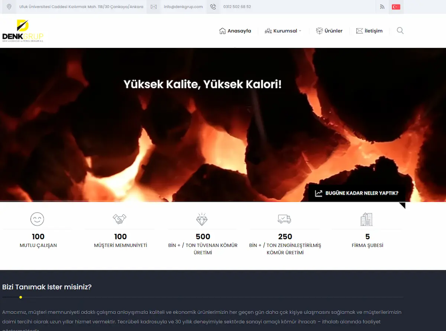The width and height of the screenshot is (446, 331).
Task: Click the building icon above Firma Şubesi
Action: 366,219
